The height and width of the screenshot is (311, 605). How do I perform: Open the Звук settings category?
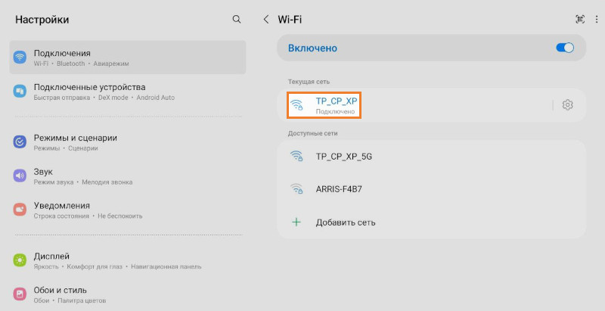(127, 176)
